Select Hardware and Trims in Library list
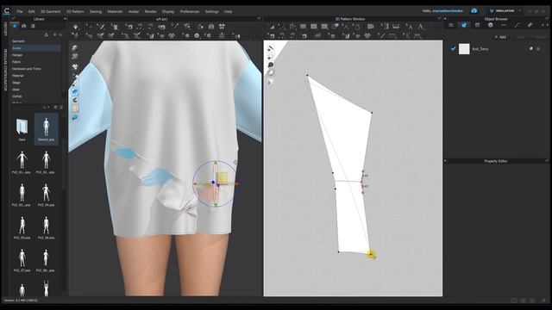This screenshot has width=552, height=310. [x=27, y=69]
